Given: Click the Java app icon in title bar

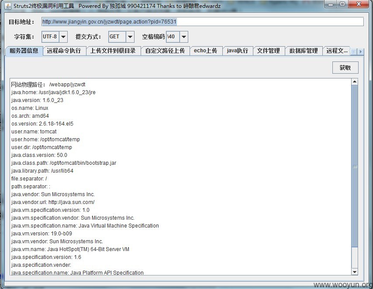Looking at the screenshot, I should tap(7, 6).
